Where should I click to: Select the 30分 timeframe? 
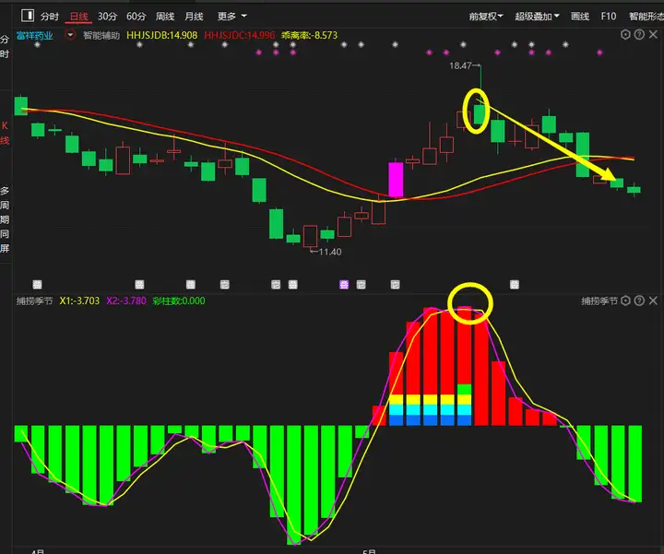107,17
